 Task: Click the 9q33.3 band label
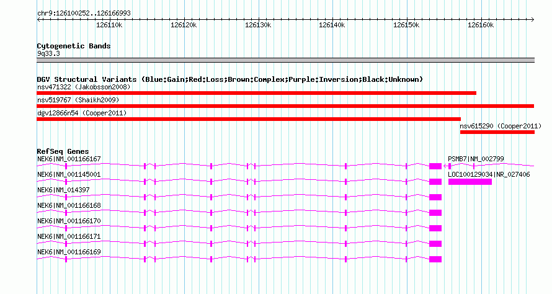48,53
